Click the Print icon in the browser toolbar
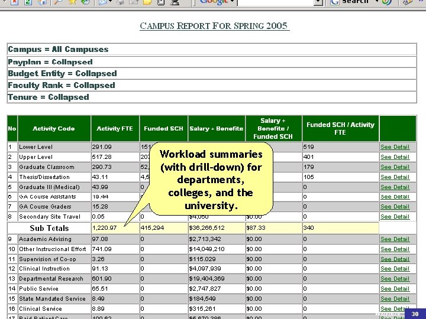This screenshot has height=319, width=426. click(x=120, y=2)
